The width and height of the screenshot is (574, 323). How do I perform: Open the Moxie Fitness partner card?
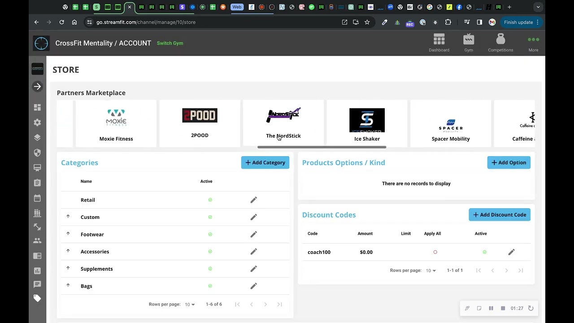click(x=116, y=124)
